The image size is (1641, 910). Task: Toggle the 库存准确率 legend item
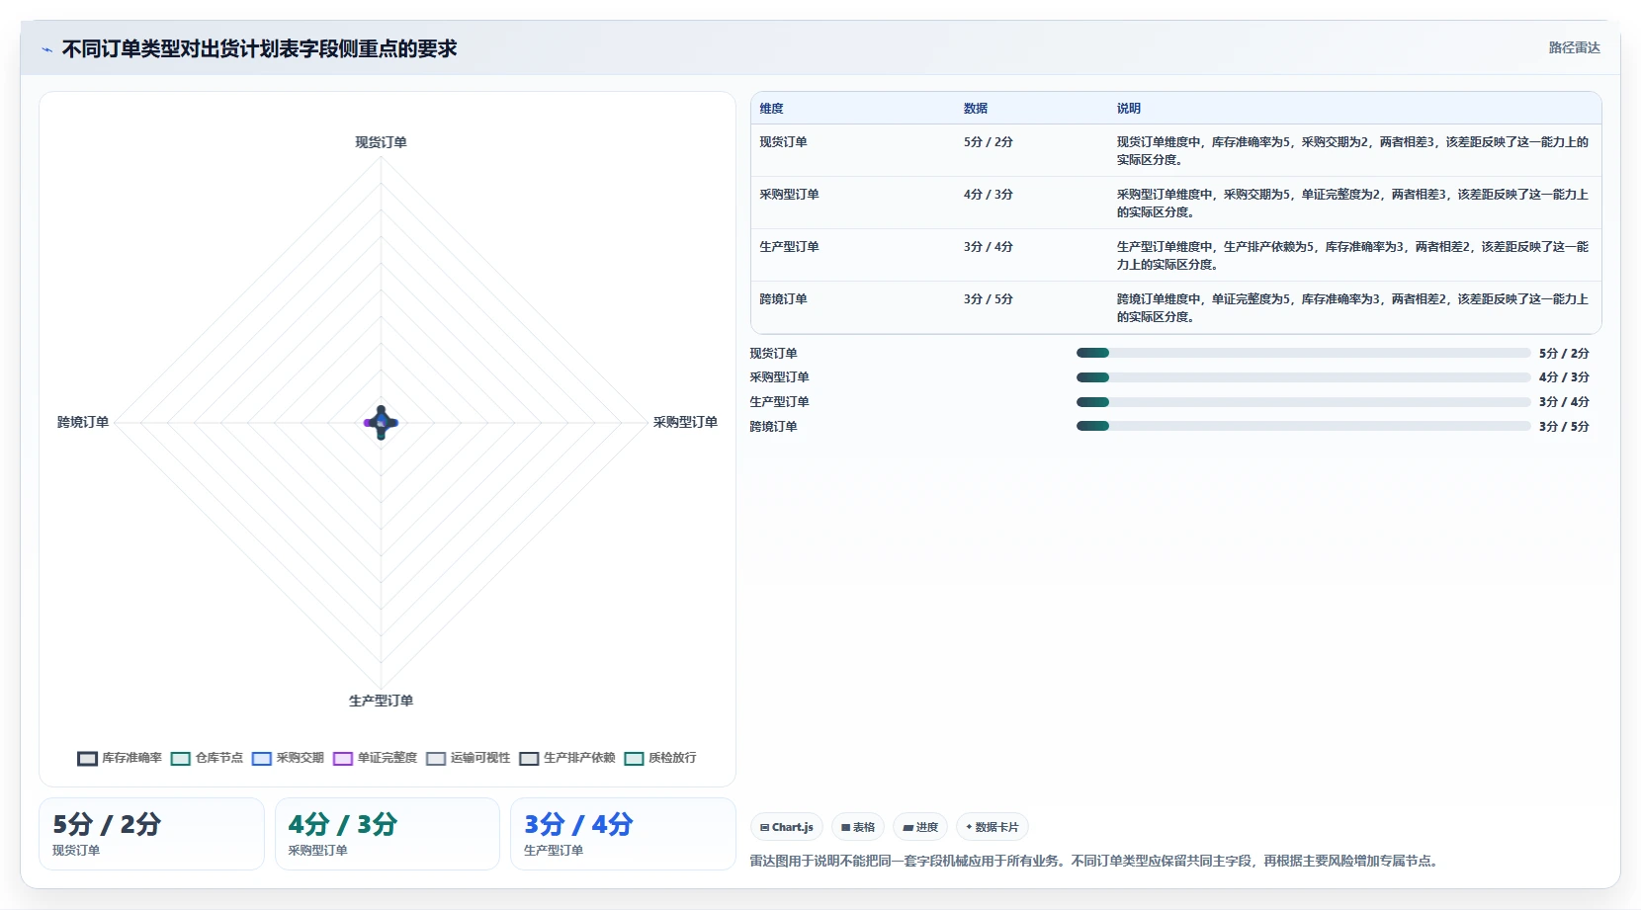[120, 758]
